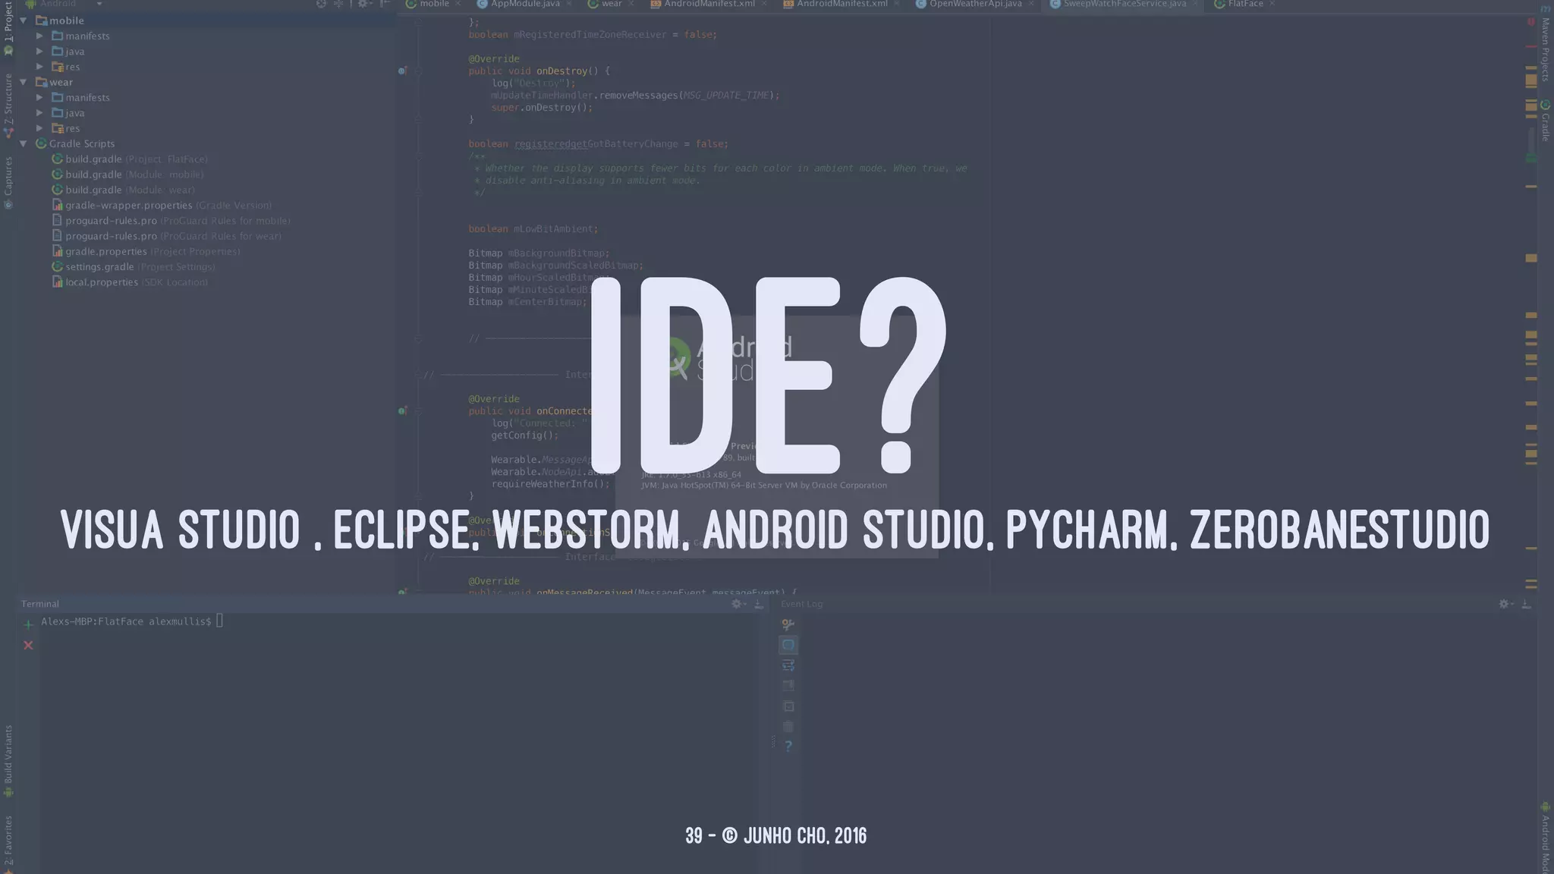Open the Maven Projects side panel
This screenshot has height=874, width=1554.
click(1546, 44)
